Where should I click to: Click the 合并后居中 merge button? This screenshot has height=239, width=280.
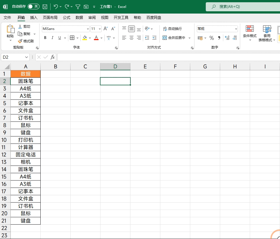pos(174,38)
